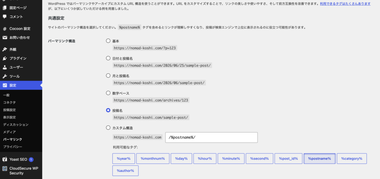Click the https://nomad-koshi.com prefix beside custom field
This screenshot has width=380, height=179.
138,137
